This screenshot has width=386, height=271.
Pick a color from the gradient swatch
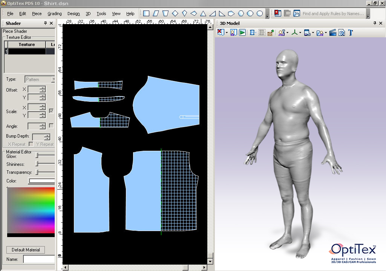pyautogui.click(x=30, y=211)
